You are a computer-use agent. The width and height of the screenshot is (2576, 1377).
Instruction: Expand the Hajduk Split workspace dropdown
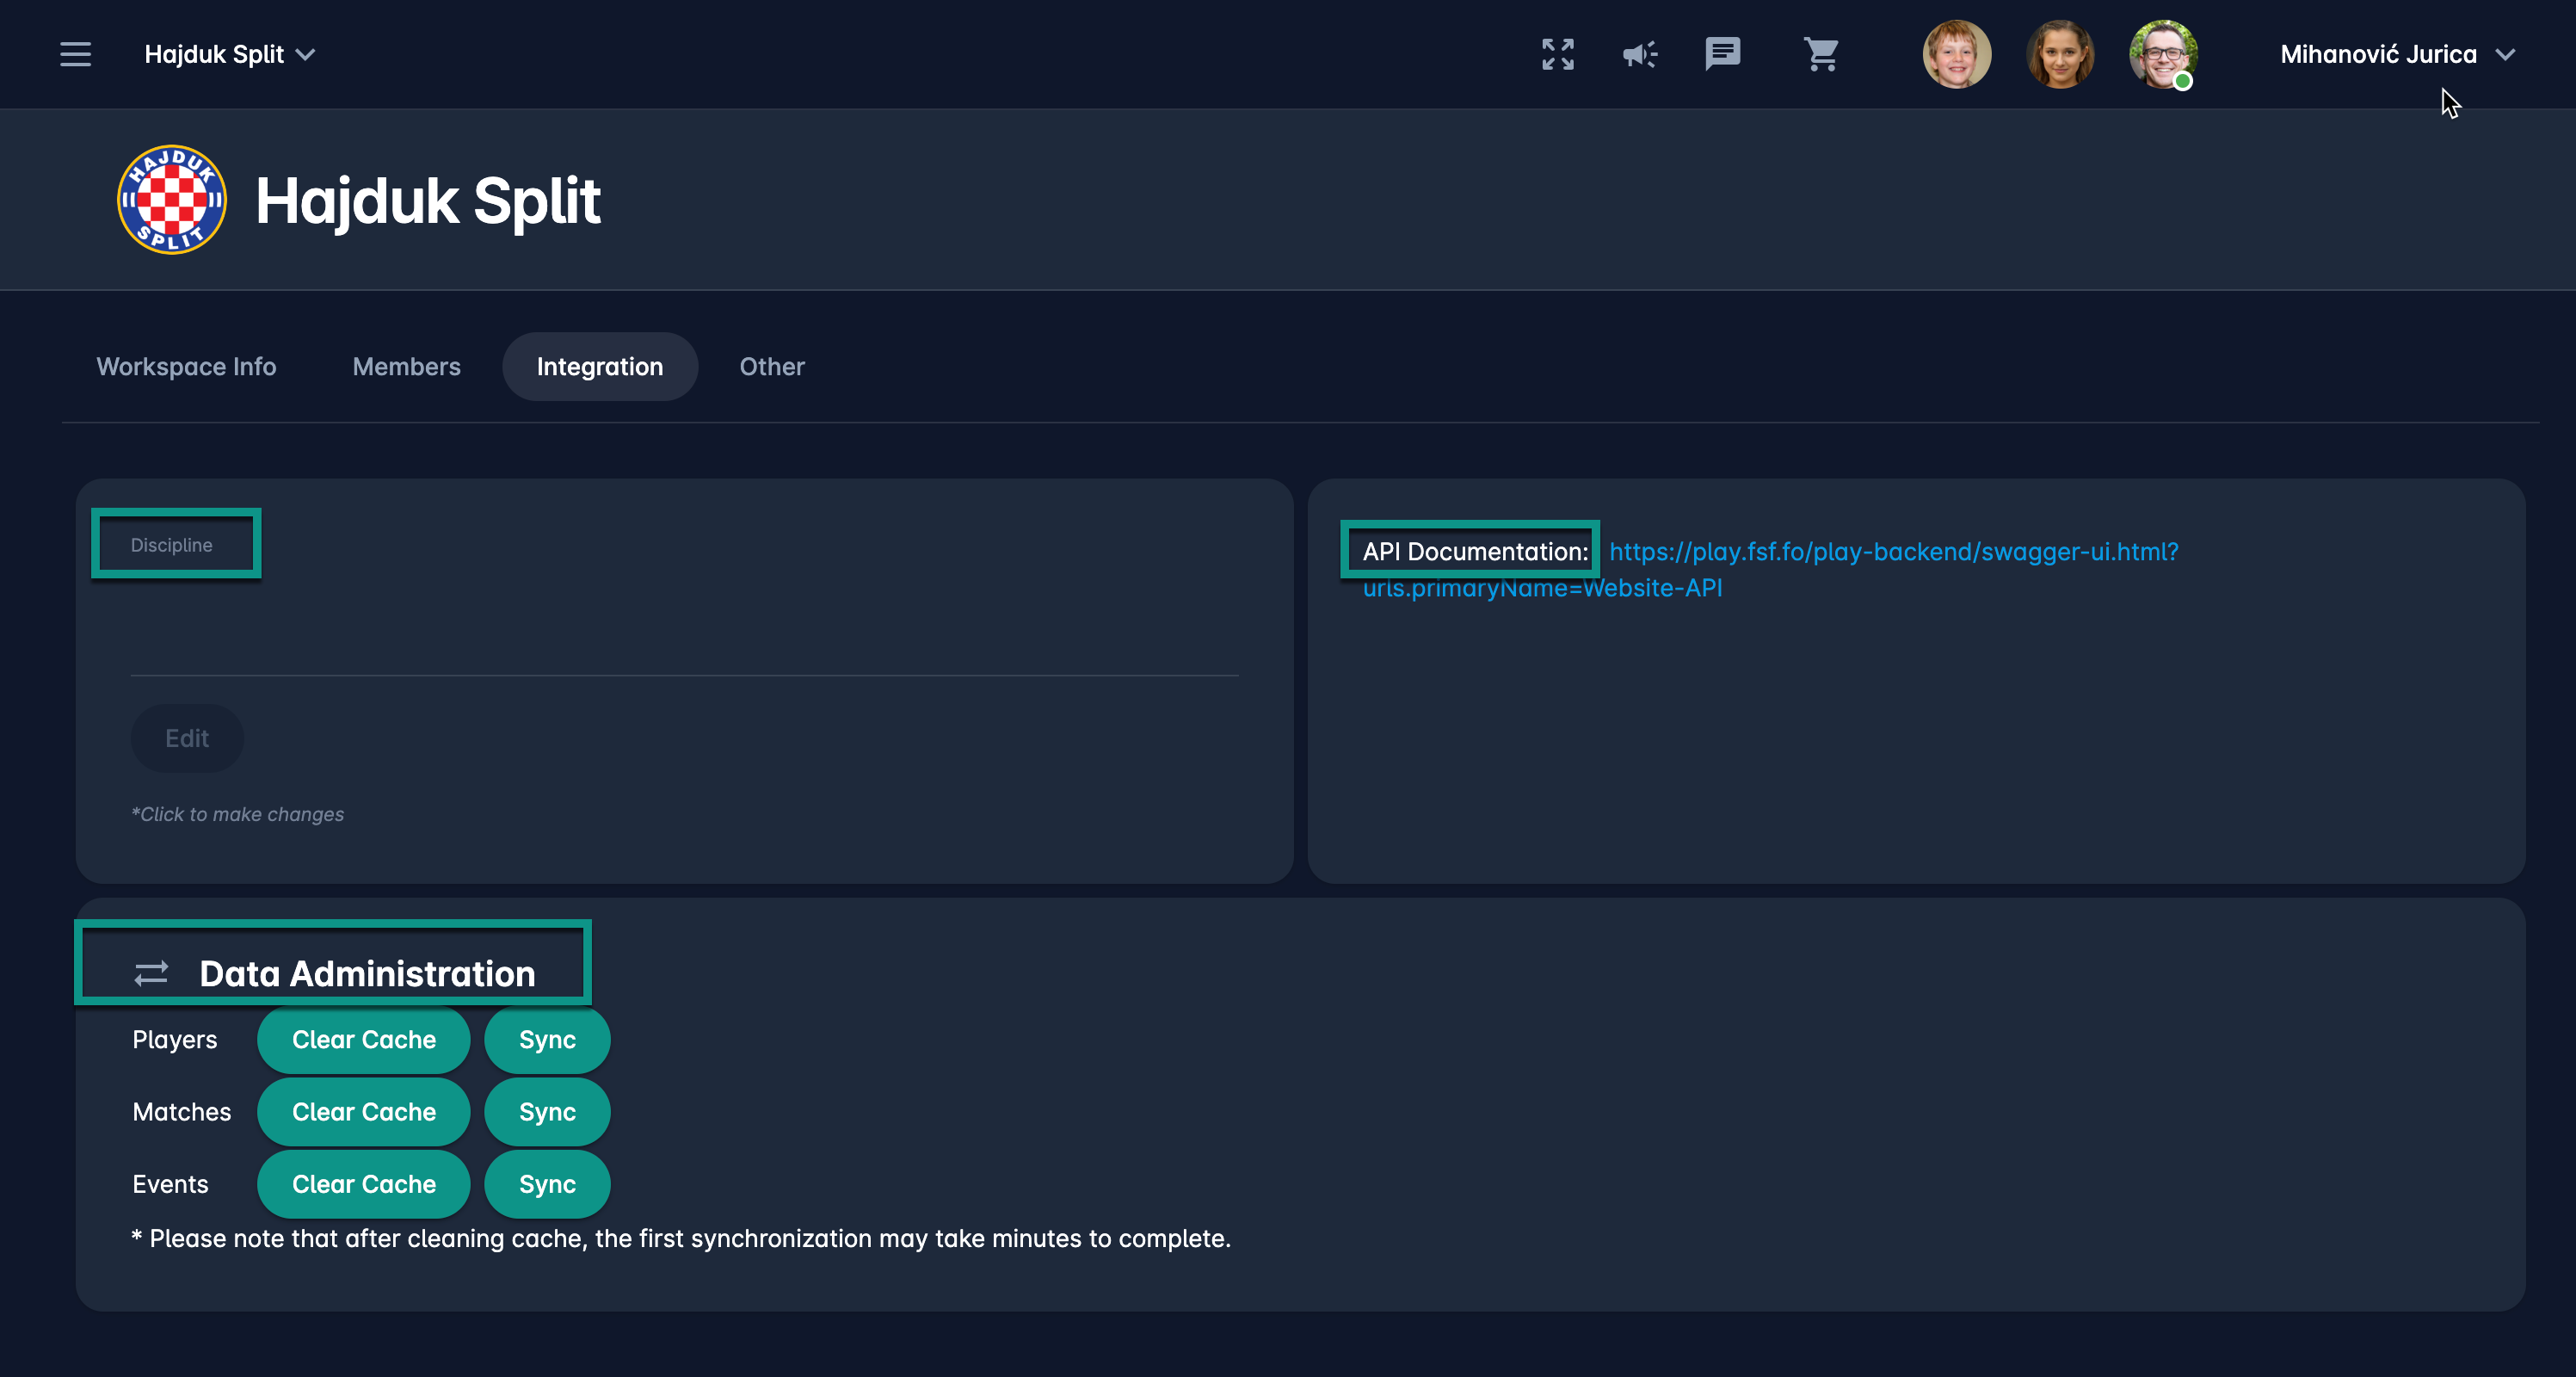click(230, 54)
